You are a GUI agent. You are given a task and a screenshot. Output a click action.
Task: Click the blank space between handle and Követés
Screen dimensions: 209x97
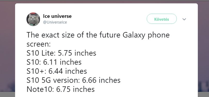point(107,19)
